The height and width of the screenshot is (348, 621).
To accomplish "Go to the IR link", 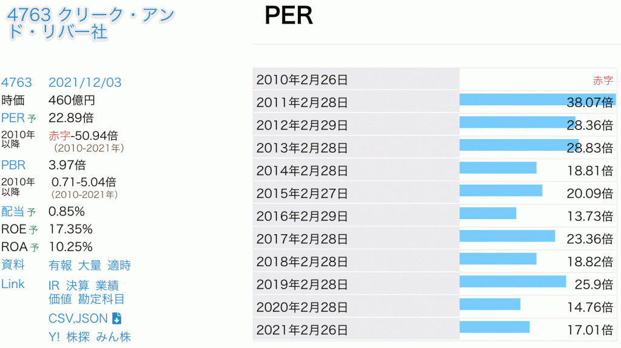I will (54, 285).
